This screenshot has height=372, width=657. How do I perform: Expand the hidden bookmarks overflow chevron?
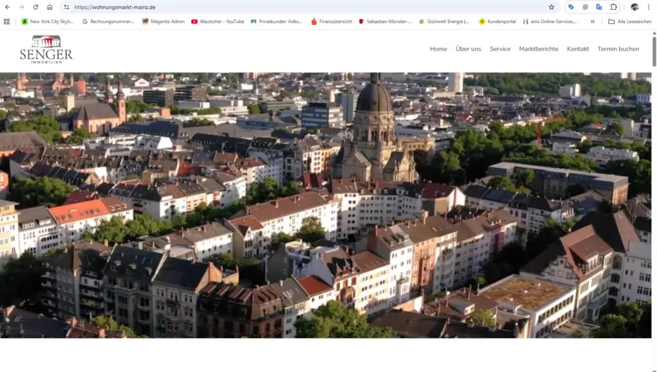click(592, 21)
